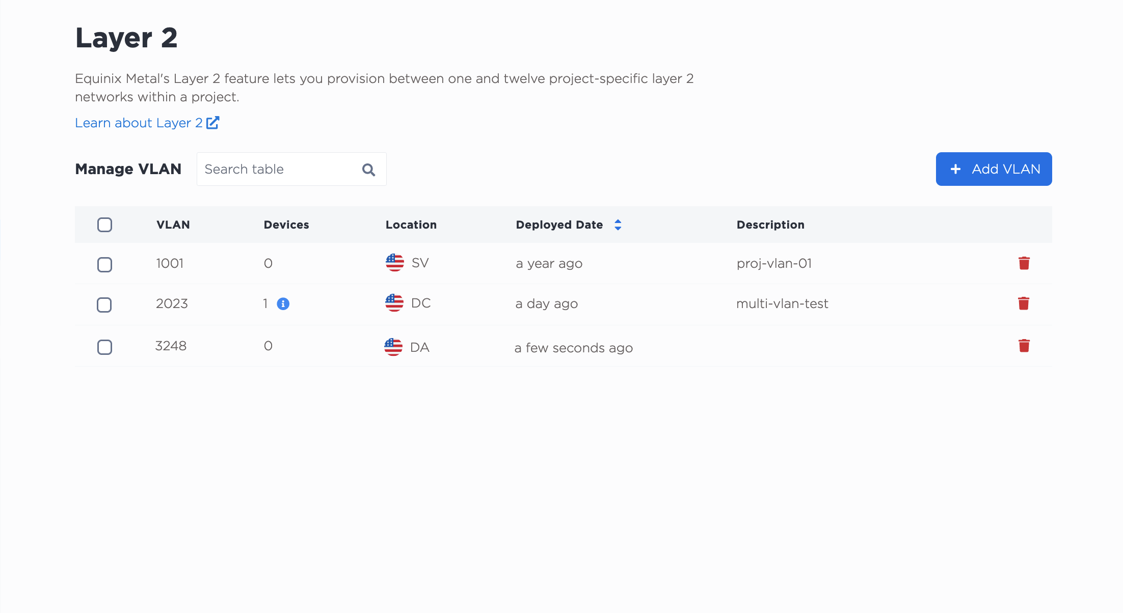The width and height of the screenshot is (1123, 613).
Task: Click the proj-vlan-01 description
Action: pos(774,263)
